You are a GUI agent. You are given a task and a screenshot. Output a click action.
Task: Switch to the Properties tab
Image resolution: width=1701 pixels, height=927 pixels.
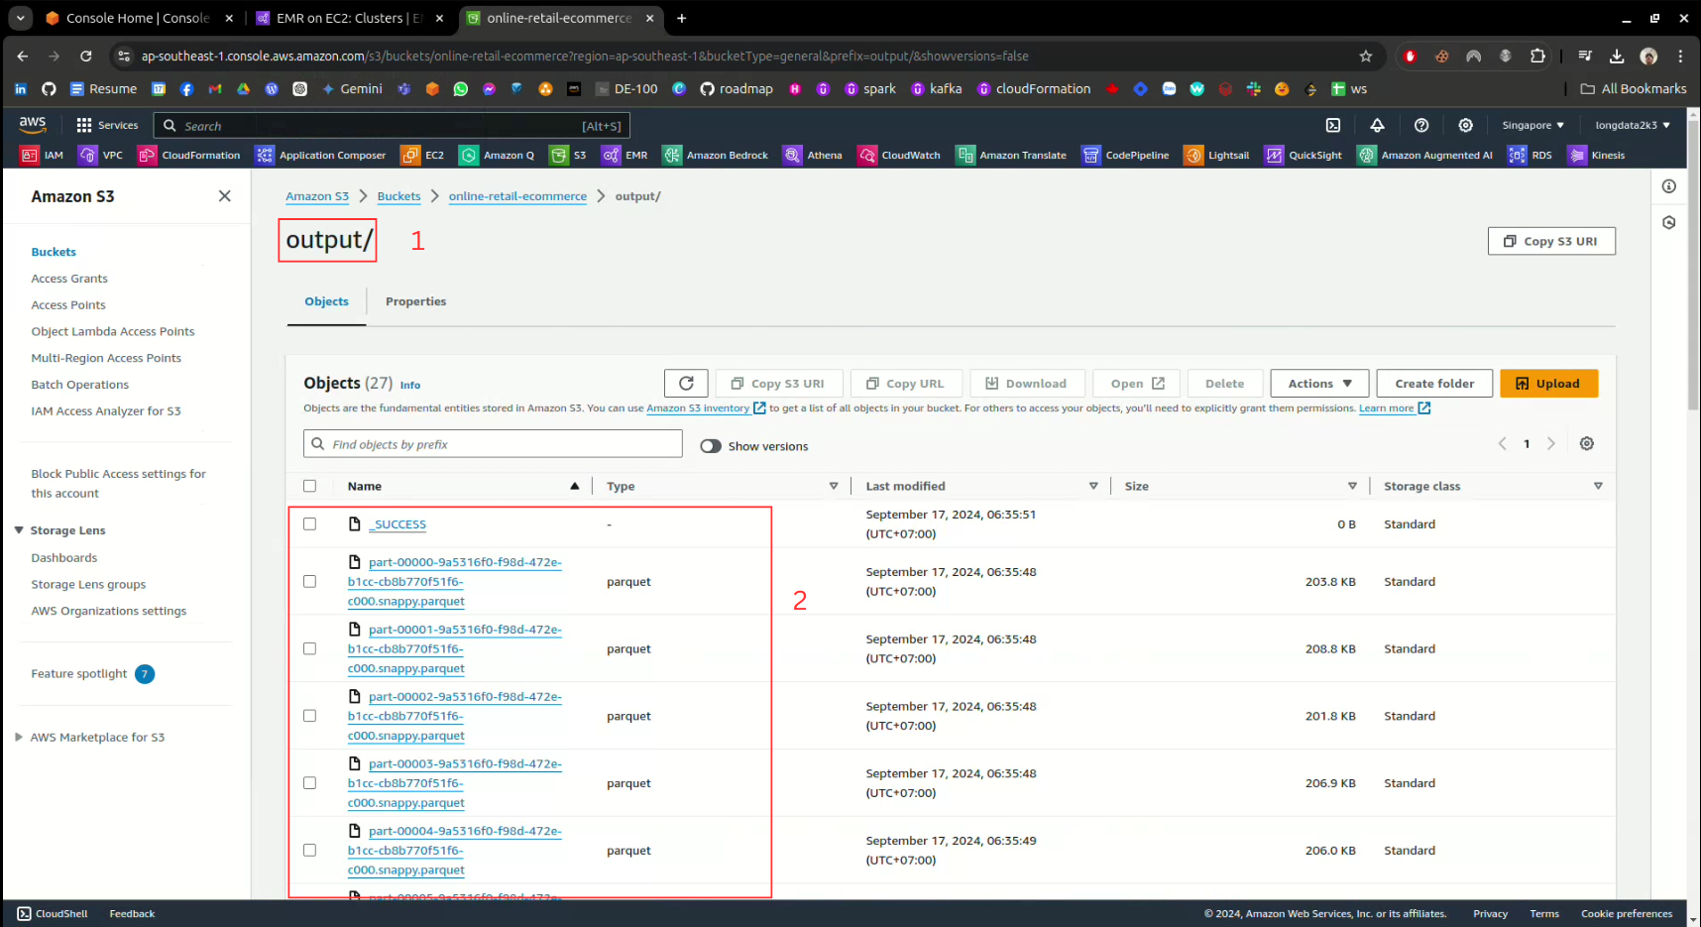coord(415,301)
